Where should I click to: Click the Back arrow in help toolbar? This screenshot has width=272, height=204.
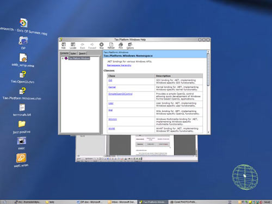coord(83,46)
